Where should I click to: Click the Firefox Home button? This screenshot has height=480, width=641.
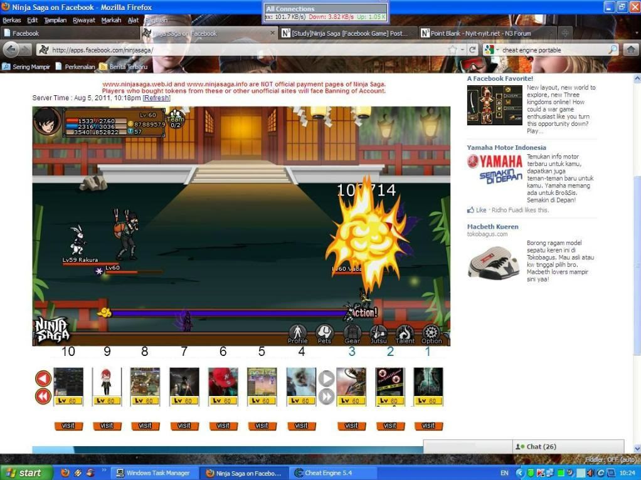coord(631,50)
